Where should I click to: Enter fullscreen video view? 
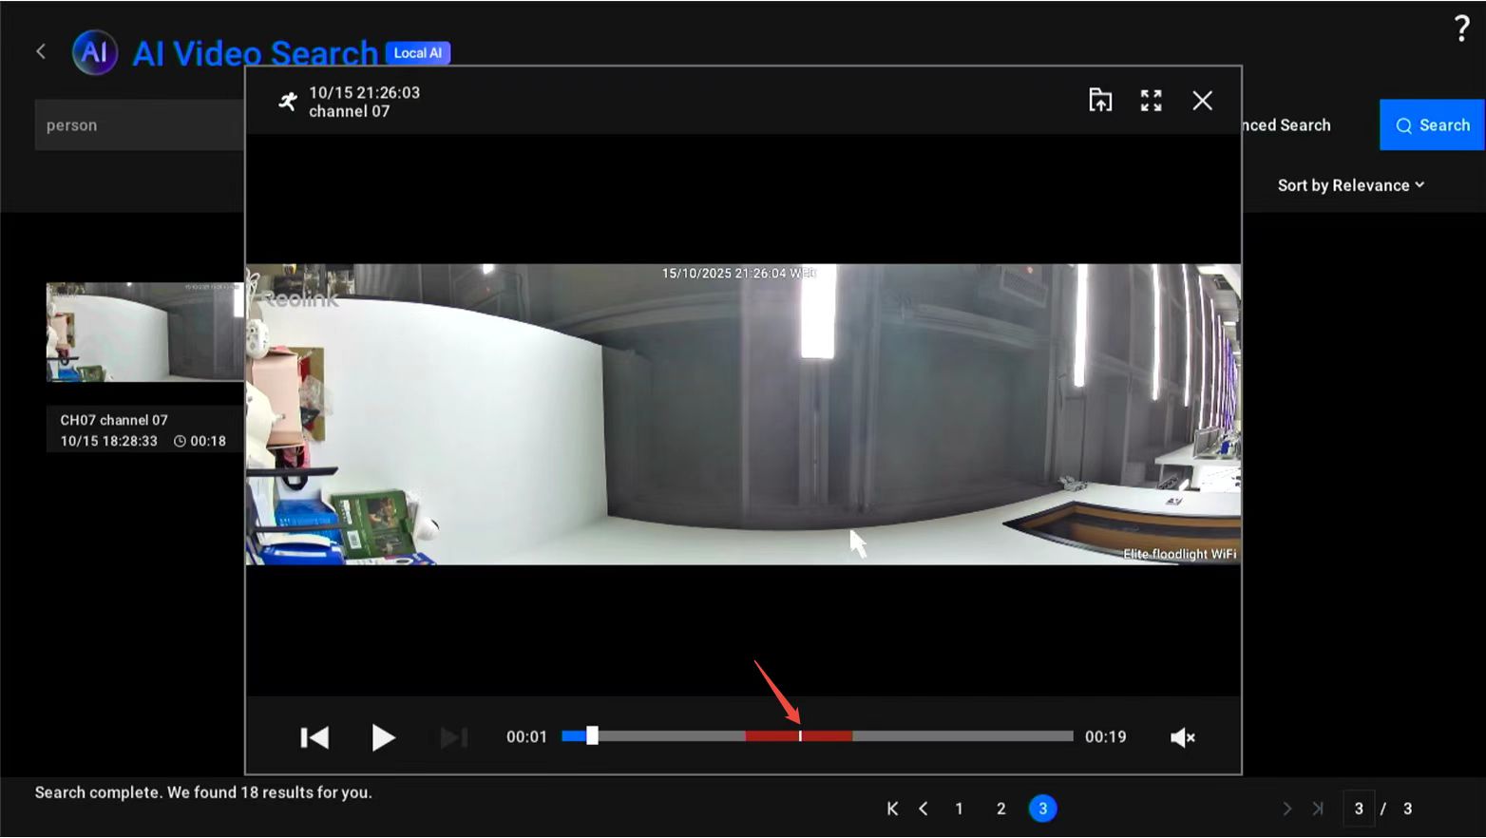[x=1151, y=101]
